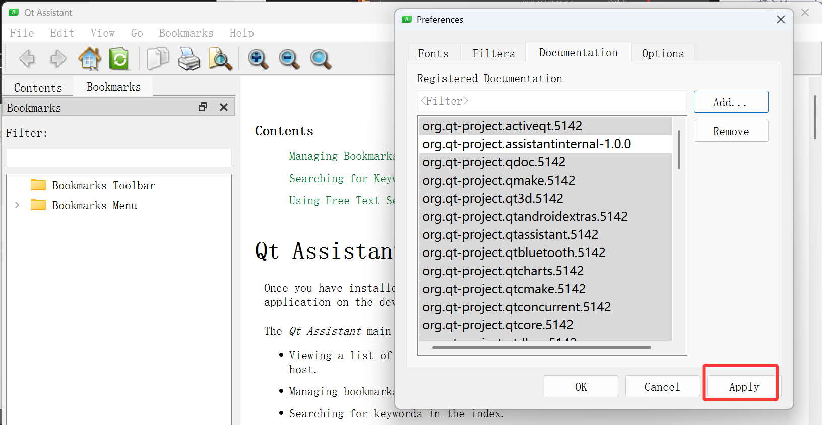Click the Zoom out toolbar icon
Image resolution: width=822 pixels, height=425 pixels.
pyautogui.click(x=289, y=59)
